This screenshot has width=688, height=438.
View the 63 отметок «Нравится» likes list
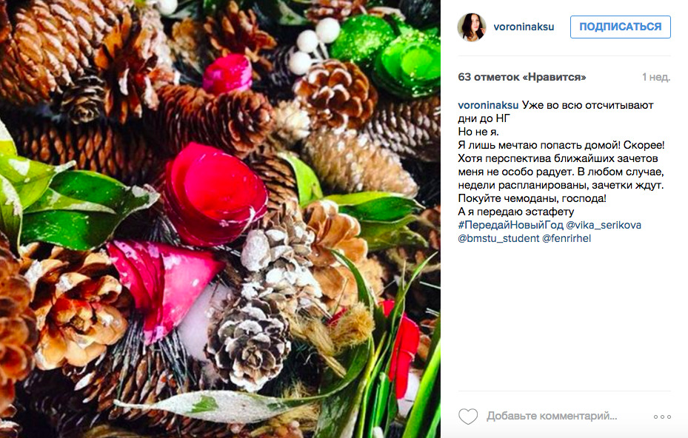[x=522, y=77]
